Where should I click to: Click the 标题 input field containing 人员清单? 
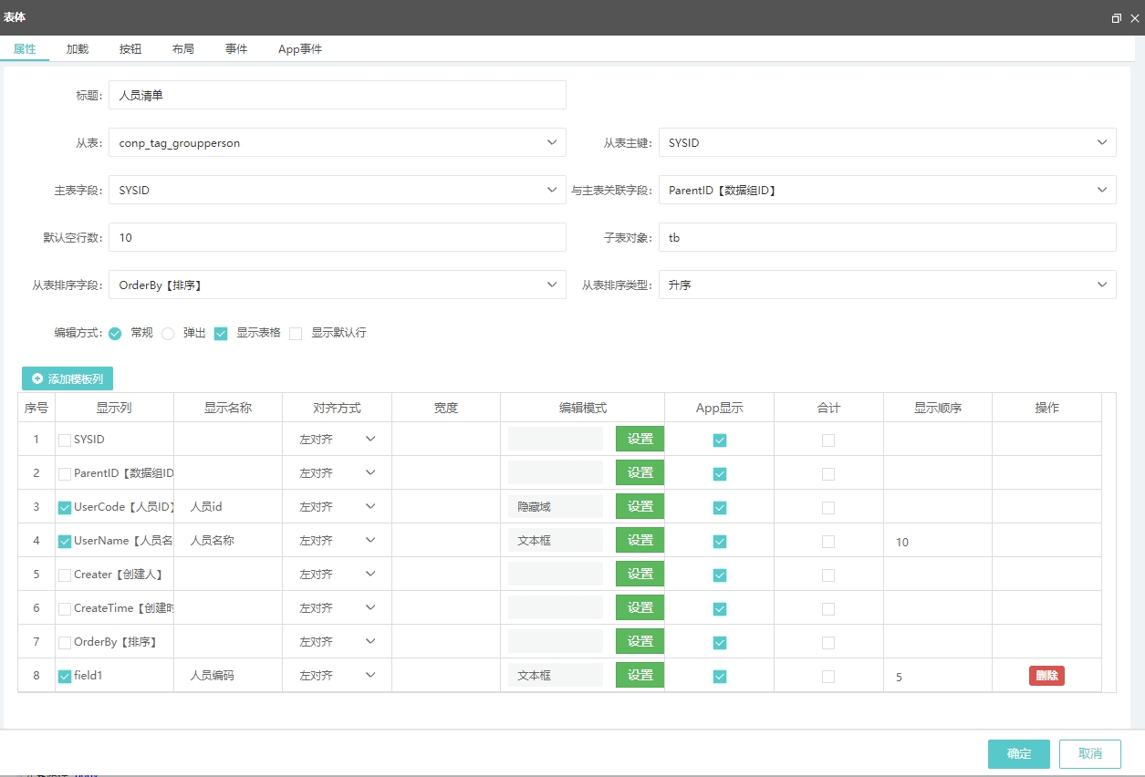[338, 95]
